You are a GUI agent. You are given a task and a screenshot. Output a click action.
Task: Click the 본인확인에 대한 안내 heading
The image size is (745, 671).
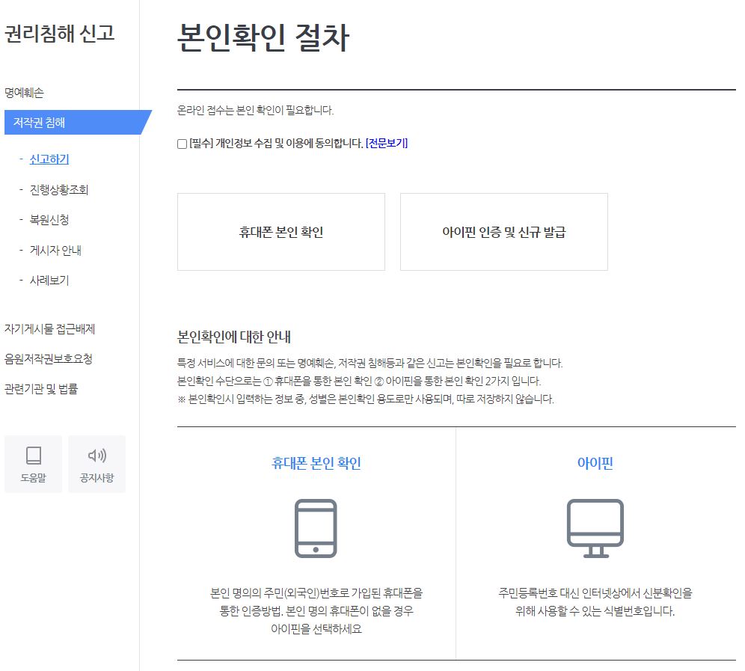tap(234, 337)
